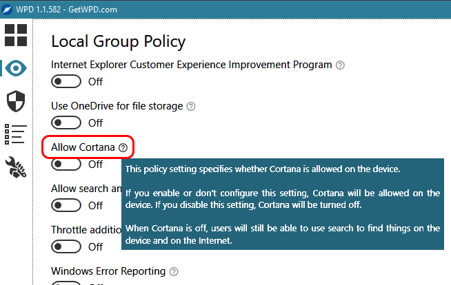The height and width of the screenshot is (285, 451).
Task: Show help for OneDrive file storage policy
Action: [x=191, y=107]
